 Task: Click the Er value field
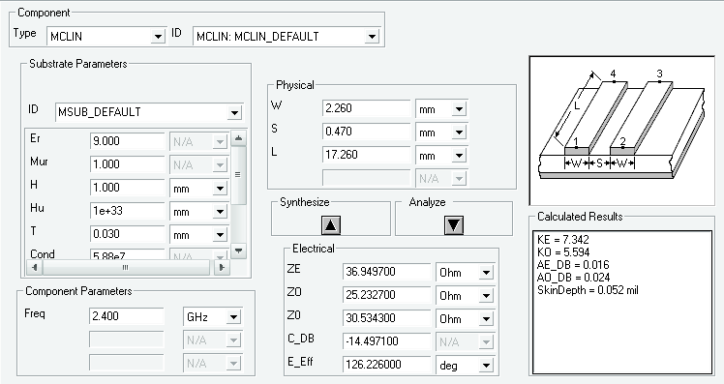point(128,141)
